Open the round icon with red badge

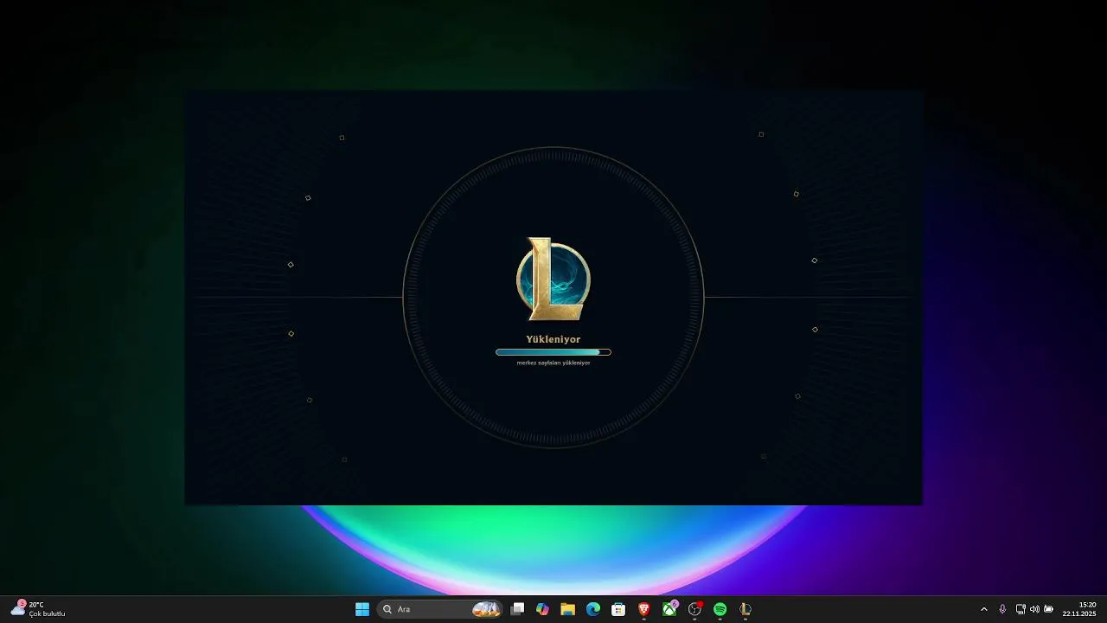[x=694, y=609]
